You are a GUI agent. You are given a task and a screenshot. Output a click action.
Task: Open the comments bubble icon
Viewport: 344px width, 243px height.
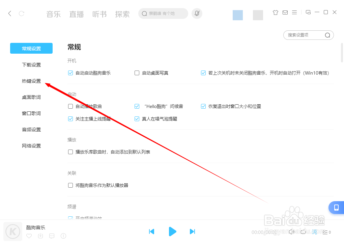[x=52, y=236]
